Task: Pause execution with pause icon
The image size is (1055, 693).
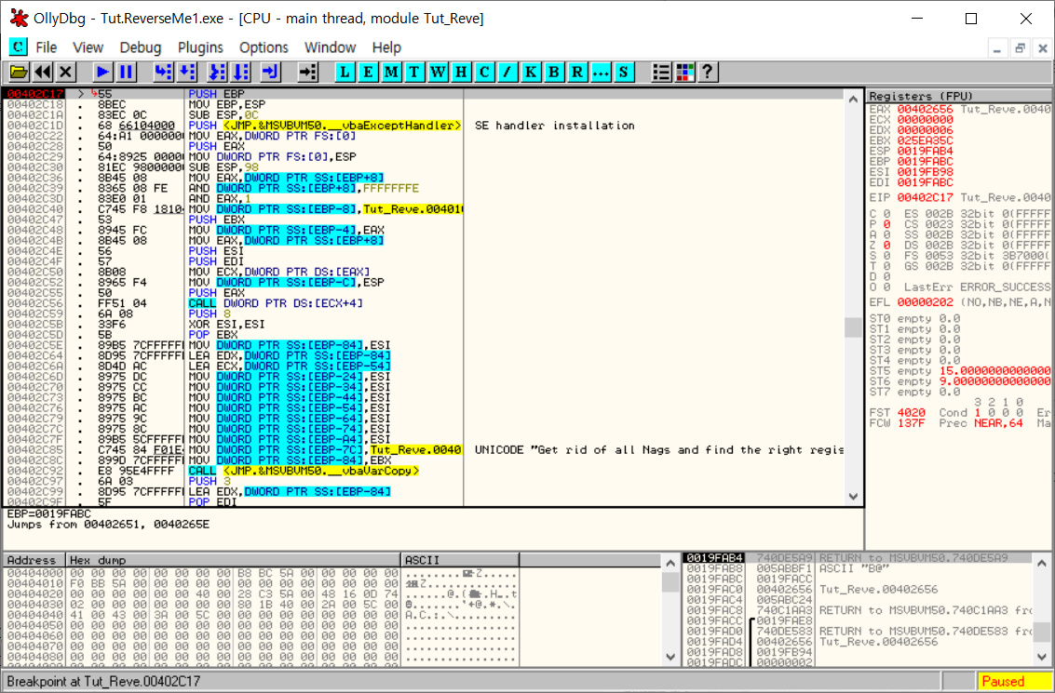Action: pyautogui.click(x=126, y=72)
